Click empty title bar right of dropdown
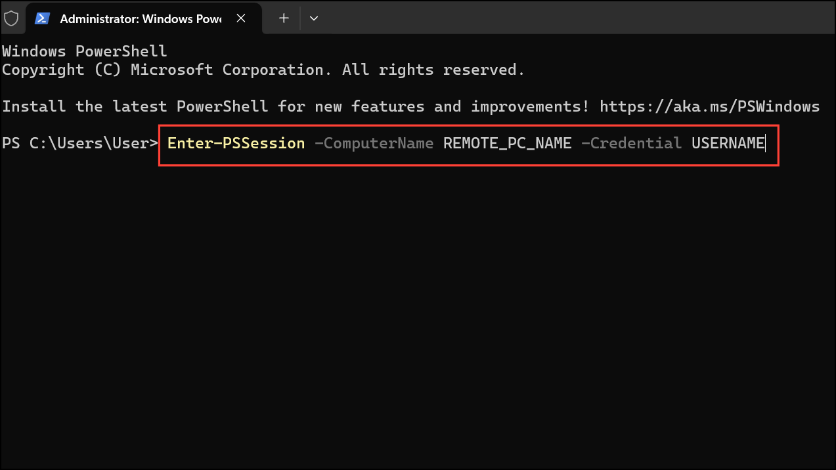Screen dimensions: 836x470 coord(578,18)
